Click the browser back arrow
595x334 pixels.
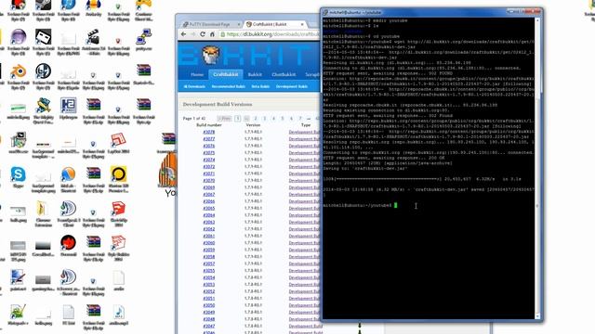point(184,34)
